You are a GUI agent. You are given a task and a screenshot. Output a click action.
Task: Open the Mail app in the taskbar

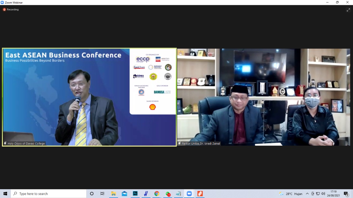point(124,194)
